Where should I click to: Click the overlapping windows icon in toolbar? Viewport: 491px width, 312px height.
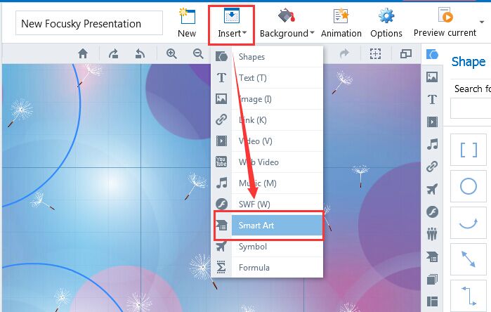[x=405, y=54]
